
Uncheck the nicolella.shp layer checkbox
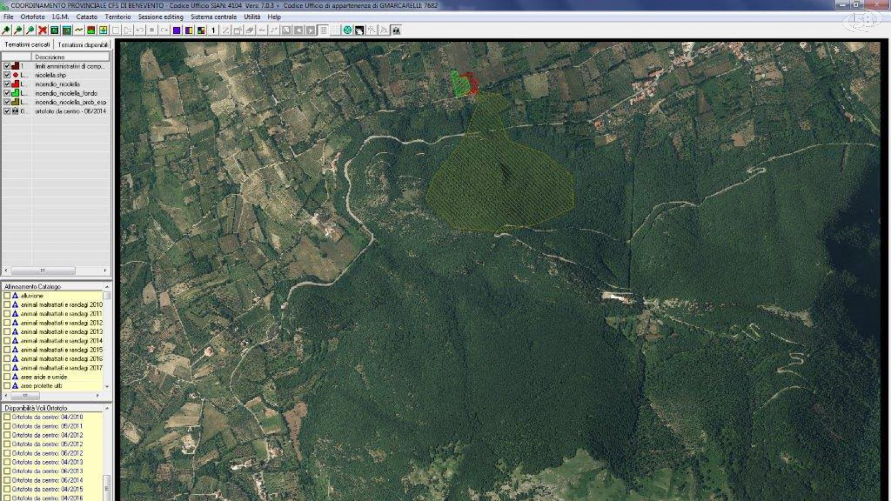click(7, 75)
